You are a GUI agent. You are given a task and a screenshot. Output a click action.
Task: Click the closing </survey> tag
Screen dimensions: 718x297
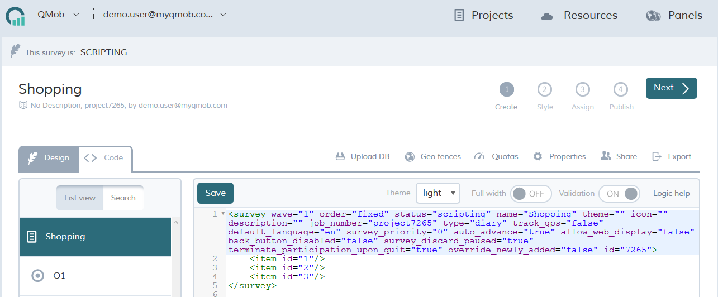(x=252, y=285)
